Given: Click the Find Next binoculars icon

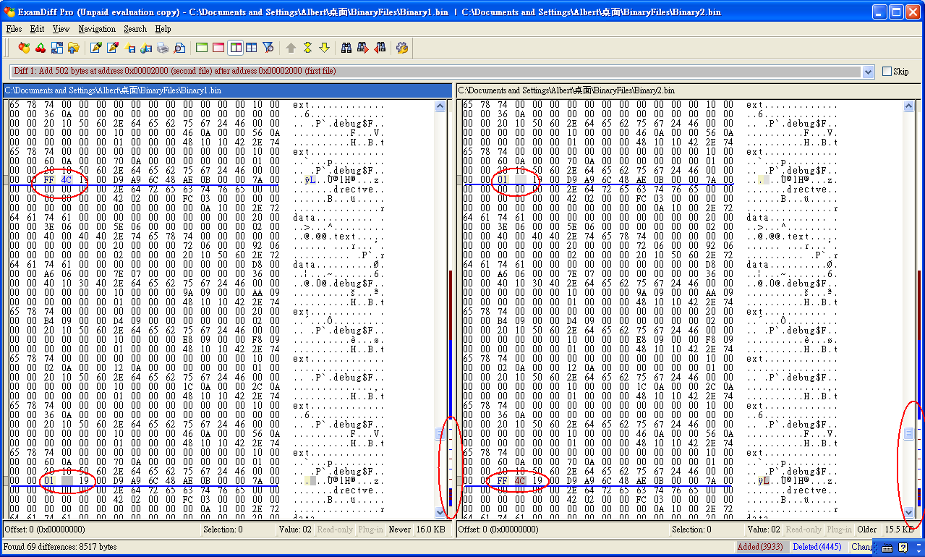Looking at the screenshot, I should pos(363,48).
